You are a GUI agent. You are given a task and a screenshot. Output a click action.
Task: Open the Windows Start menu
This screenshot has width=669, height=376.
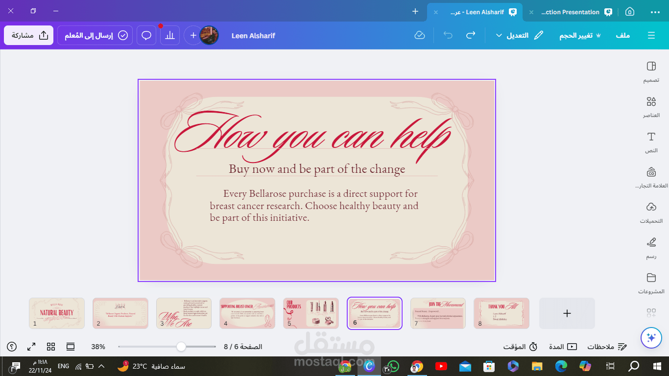[657, 366]
